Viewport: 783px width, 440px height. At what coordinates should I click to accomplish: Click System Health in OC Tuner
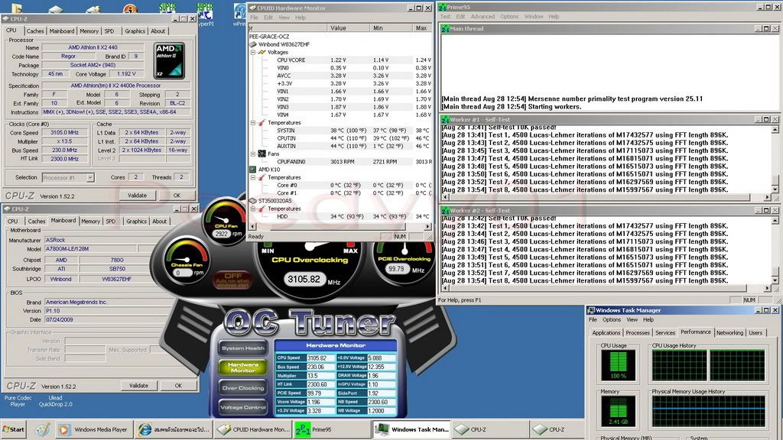[243, 348]
